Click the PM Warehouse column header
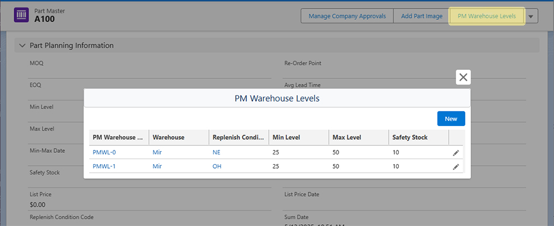554x226 pixels. pos(119,137)
